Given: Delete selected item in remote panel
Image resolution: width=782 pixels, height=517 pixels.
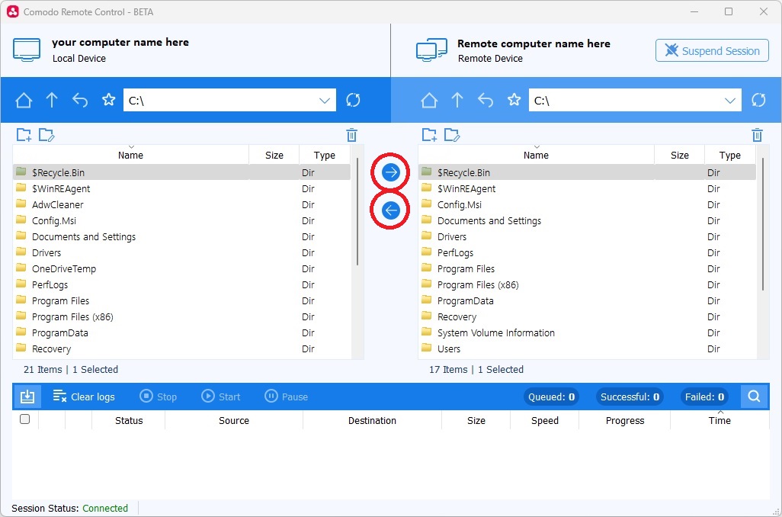Looking at the screenshot, I should [x=757, y=136].
